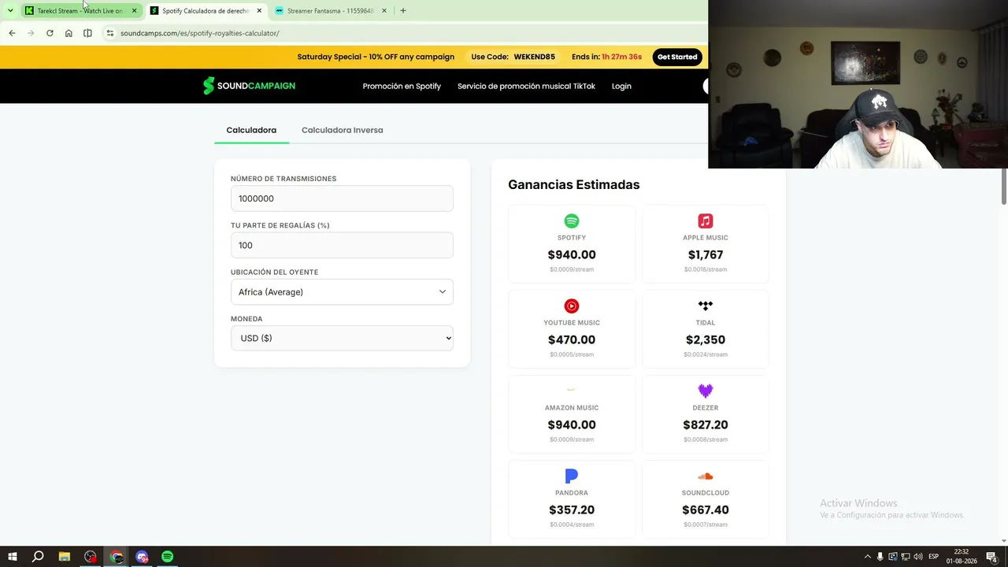Open the browser home page

click(x=69, y=33)
